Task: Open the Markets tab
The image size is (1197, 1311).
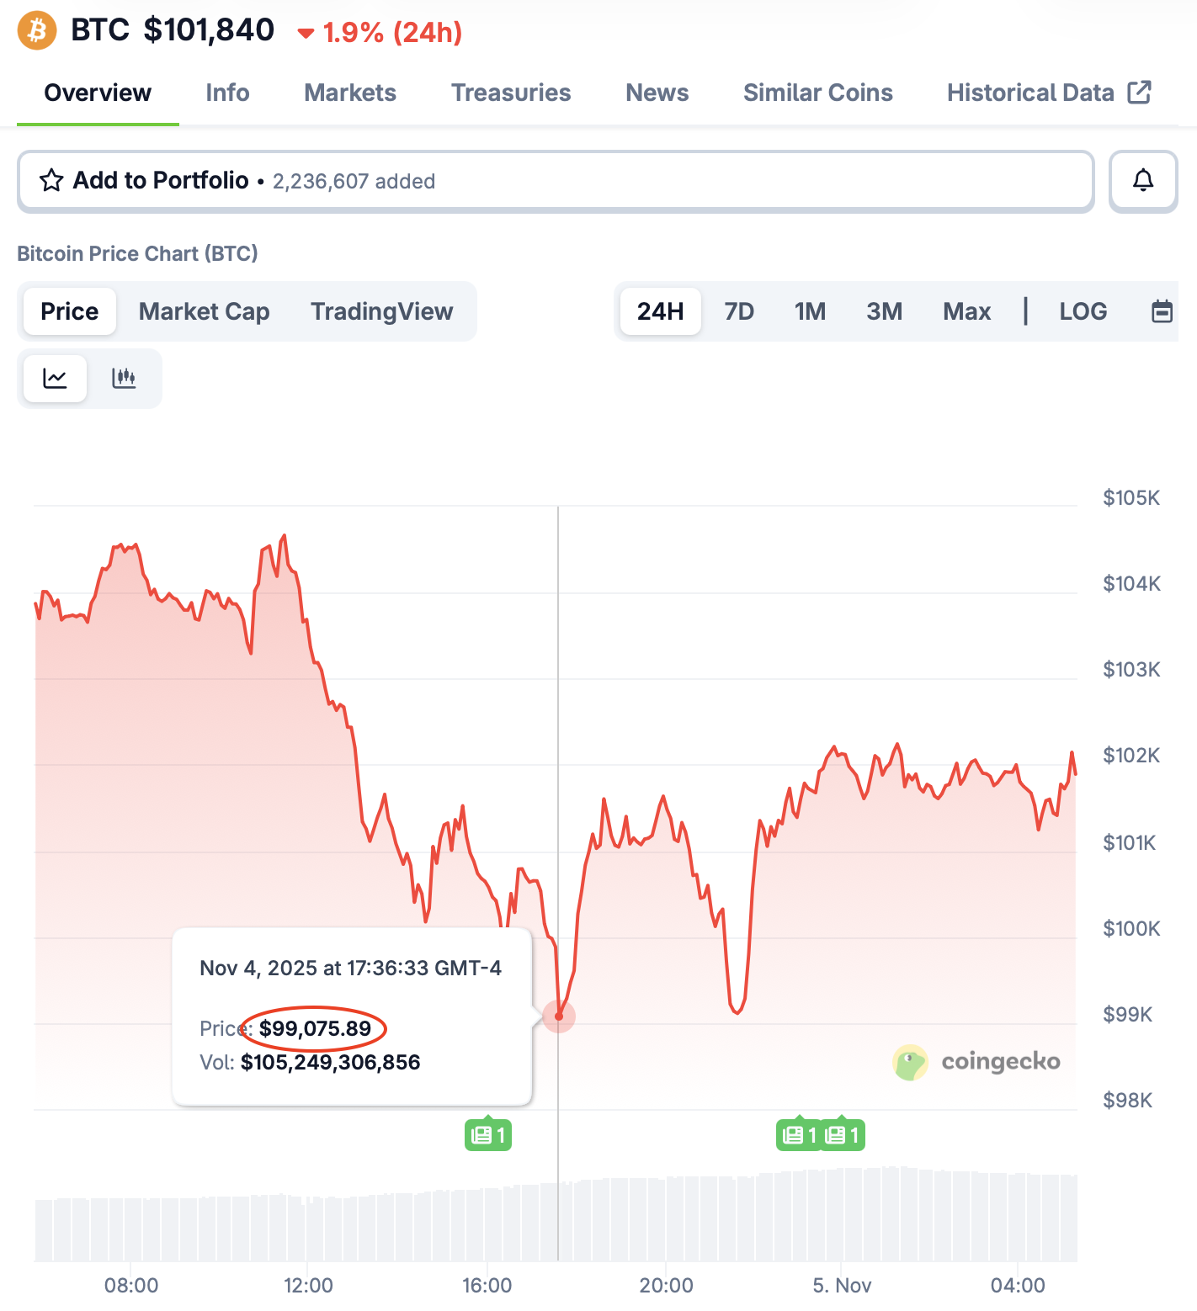Action: pyautogui.click(x=350, y=93)
